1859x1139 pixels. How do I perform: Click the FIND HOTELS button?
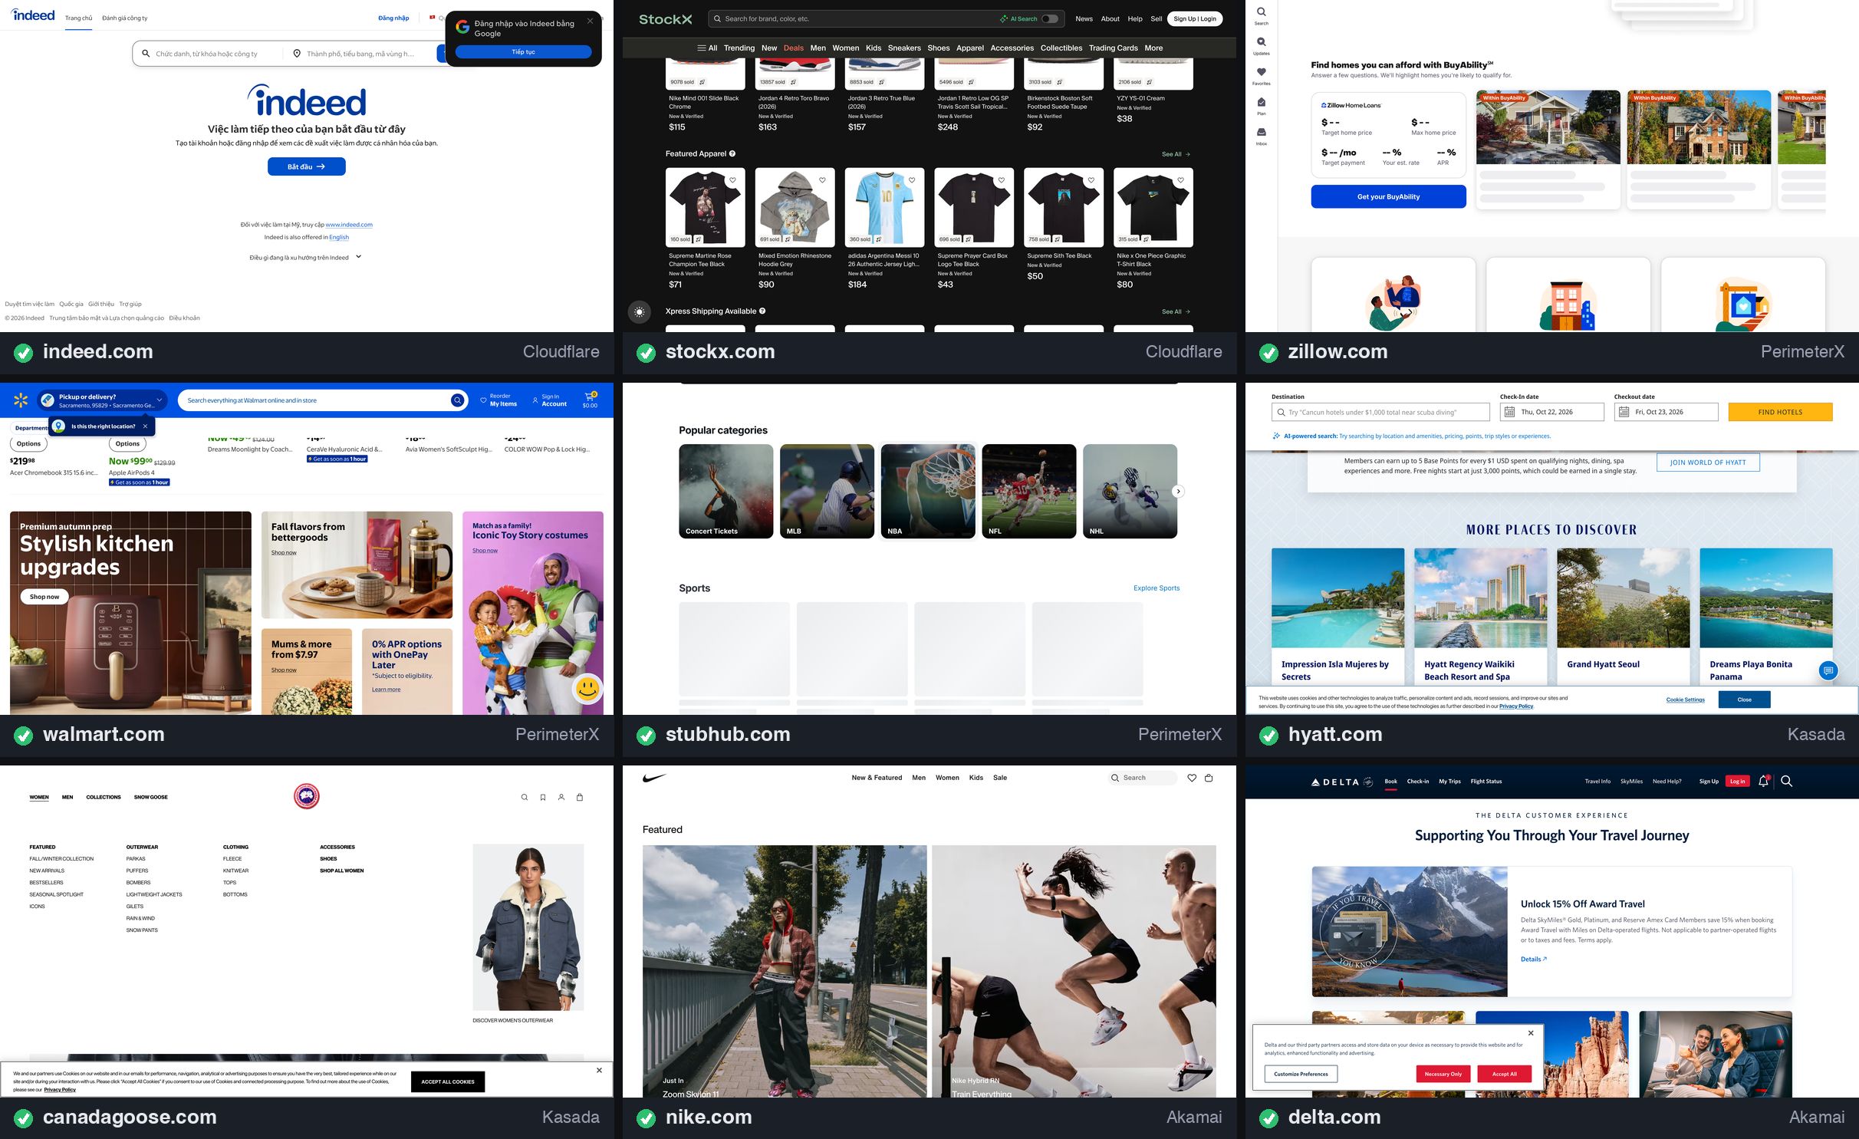click(1780, 412)
